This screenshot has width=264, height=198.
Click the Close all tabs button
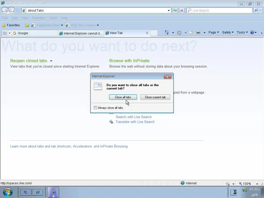(x=123, y=97)
